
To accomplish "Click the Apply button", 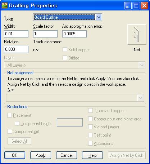I will (x=41, y=155).
